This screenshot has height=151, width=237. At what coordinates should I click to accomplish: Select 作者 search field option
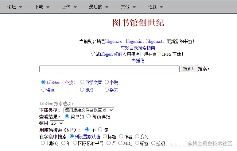[121, 136]
